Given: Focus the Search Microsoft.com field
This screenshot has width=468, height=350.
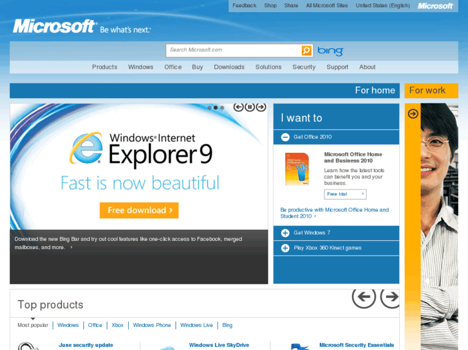Looking at the screenshot, I should click(234, 50).
